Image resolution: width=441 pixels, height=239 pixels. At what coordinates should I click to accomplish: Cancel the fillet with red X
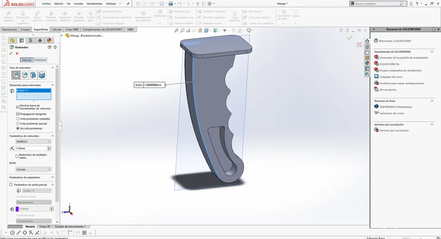[17, 53]
